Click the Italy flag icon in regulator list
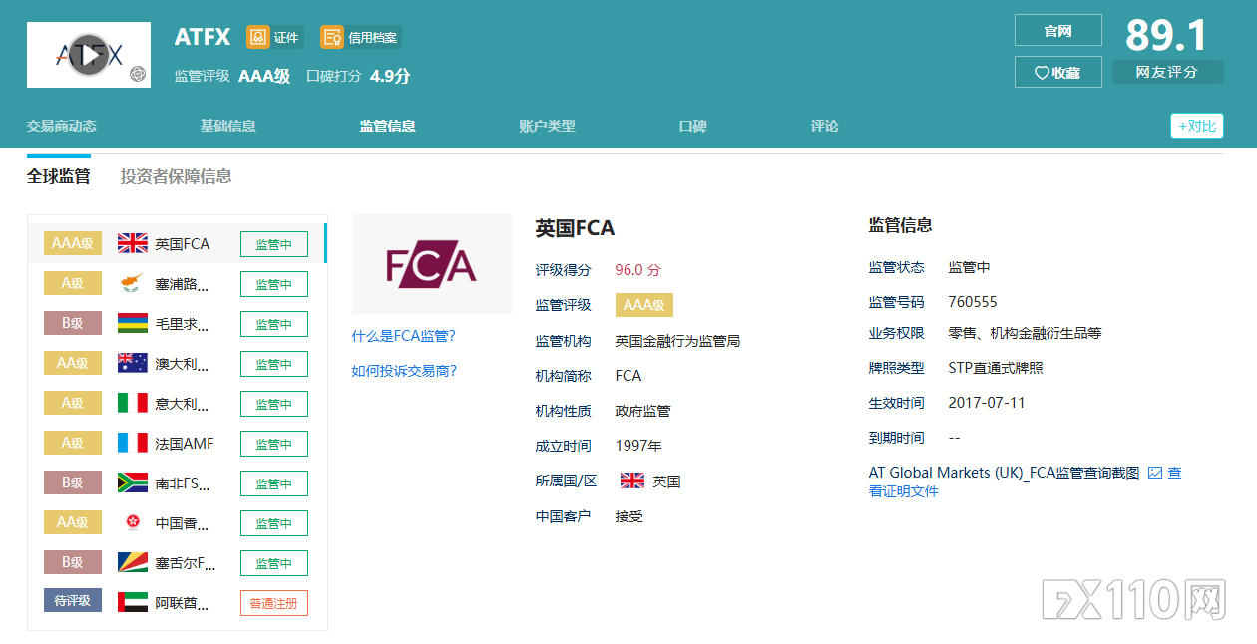Image resolution: width=1257 pixels, height=644 pixels. pyautogui.click(x=133, y=404)
